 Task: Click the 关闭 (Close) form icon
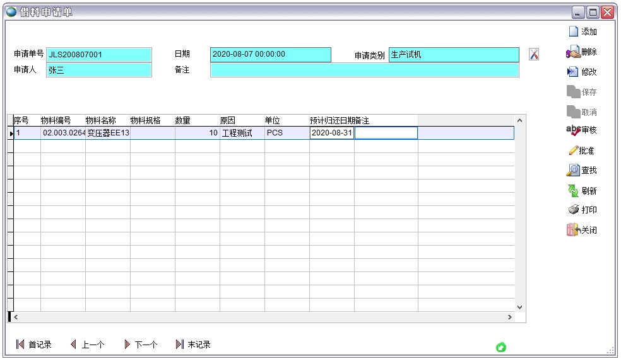573,230
